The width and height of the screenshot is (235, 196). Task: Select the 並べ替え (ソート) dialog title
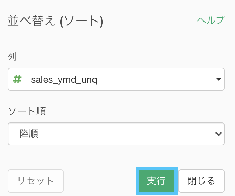click(55, 21)
